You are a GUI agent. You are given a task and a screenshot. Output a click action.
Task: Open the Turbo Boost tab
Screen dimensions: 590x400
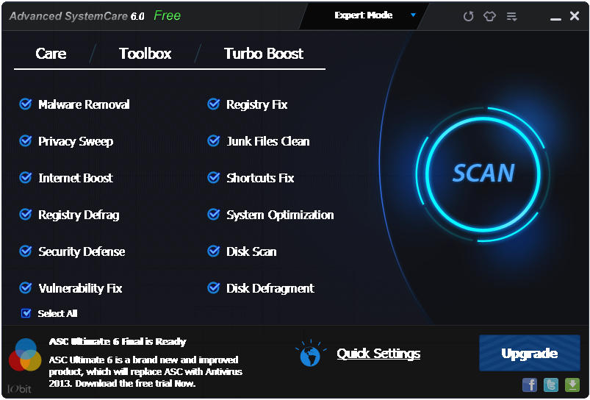click(x=263, y=54)
